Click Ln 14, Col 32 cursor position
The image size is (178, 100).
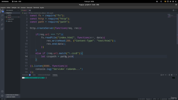141,99
